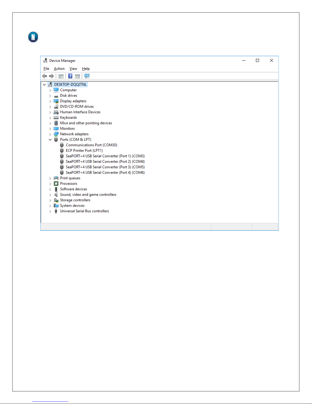This screenshot has height=404, width=312.
Task: Expand the Processors chevron
Action: [50, 184]
